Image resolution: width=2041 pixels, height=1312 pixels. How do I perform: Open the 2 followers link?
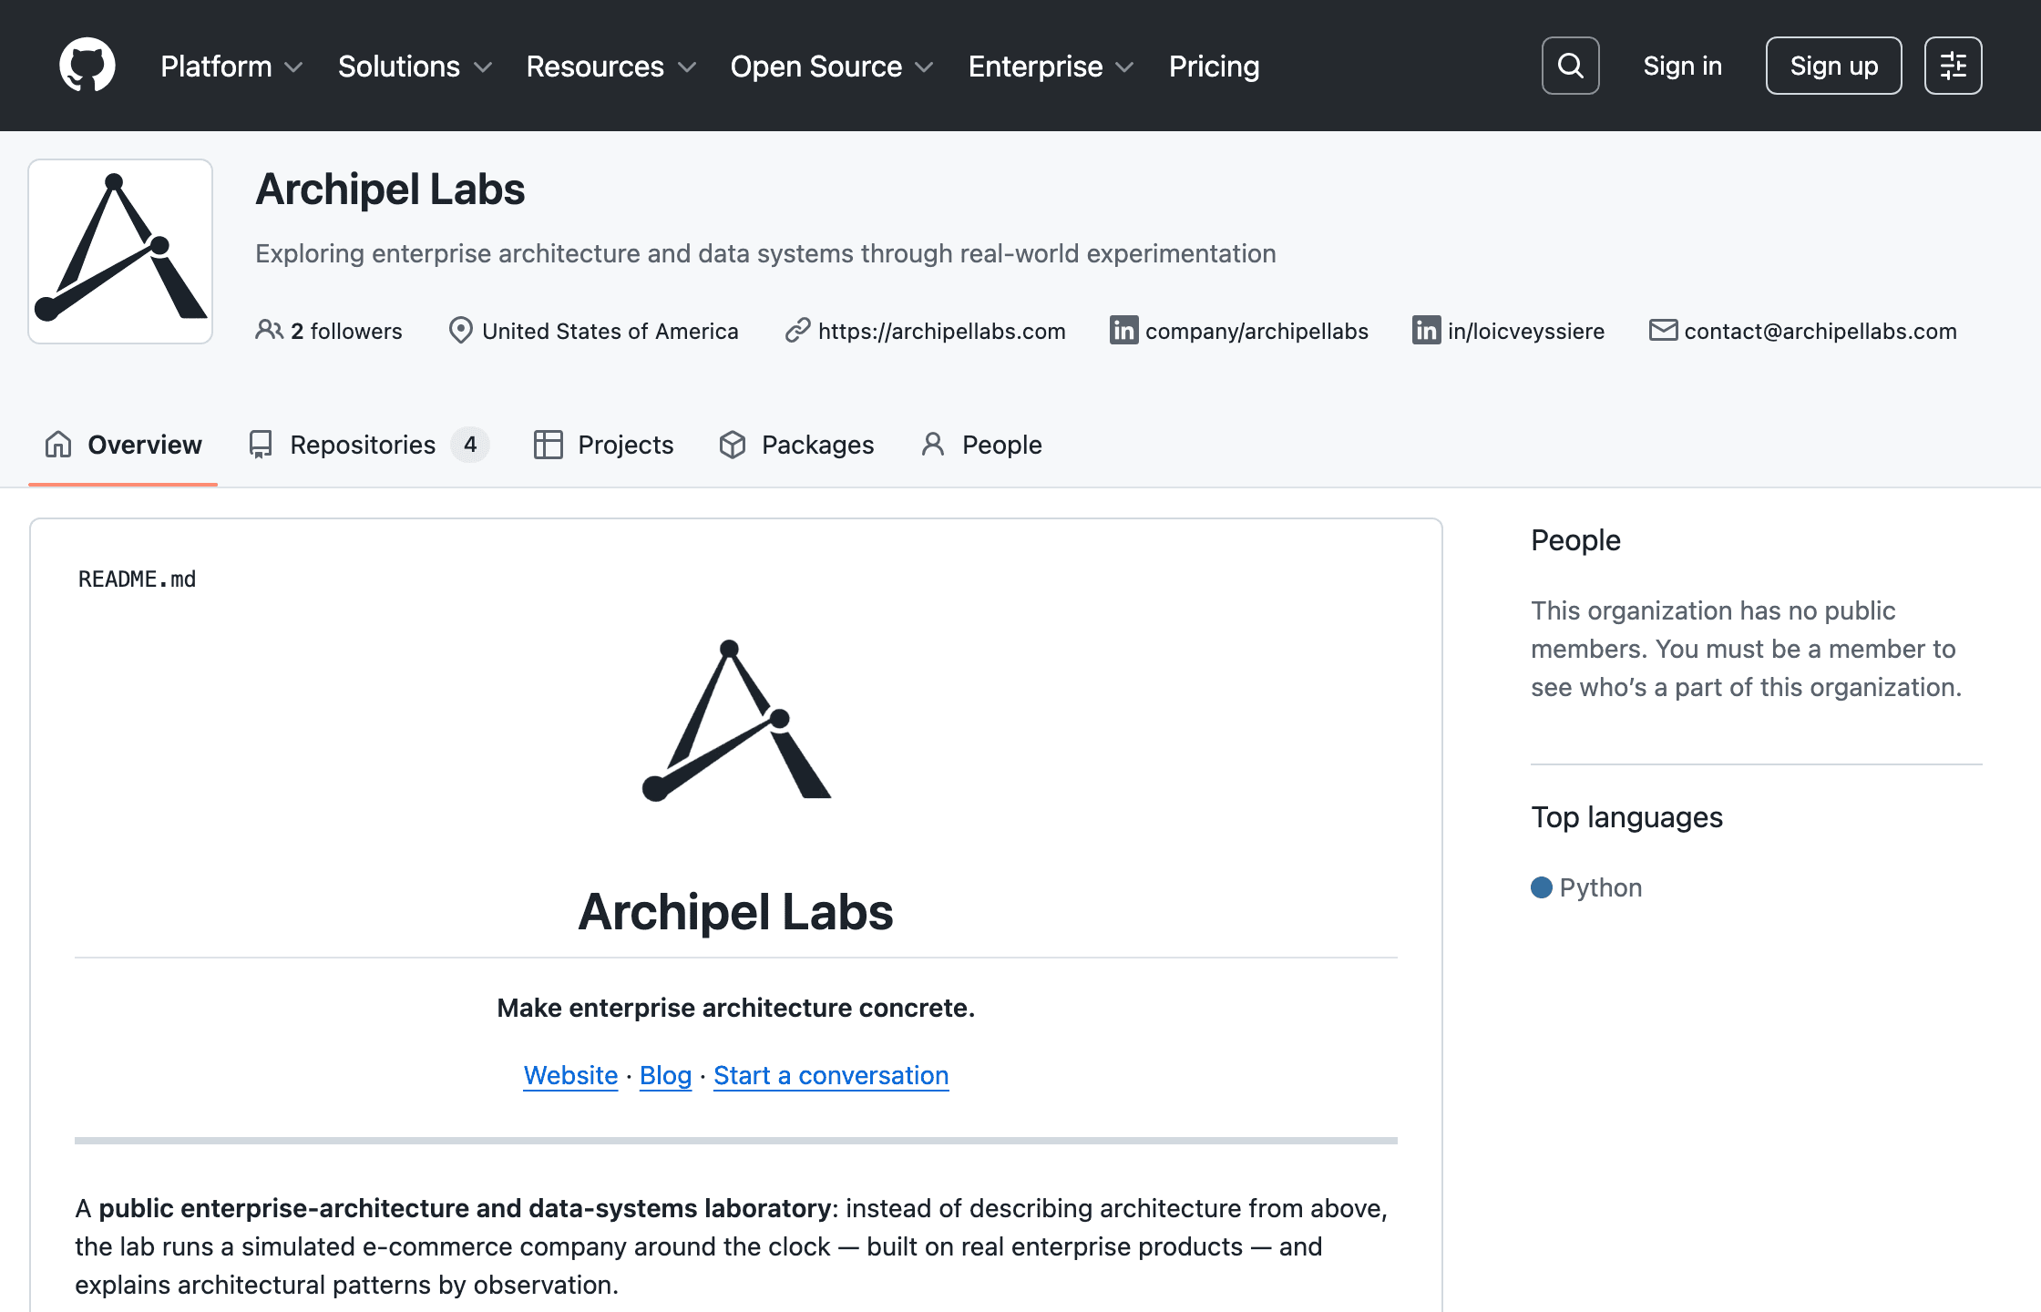(x=329, y=331)
